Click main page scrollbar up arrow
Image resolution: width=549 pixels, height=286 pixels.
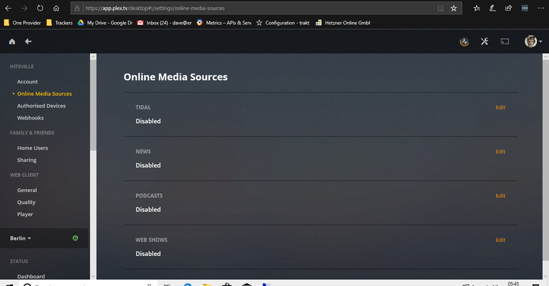click(546, 57)
